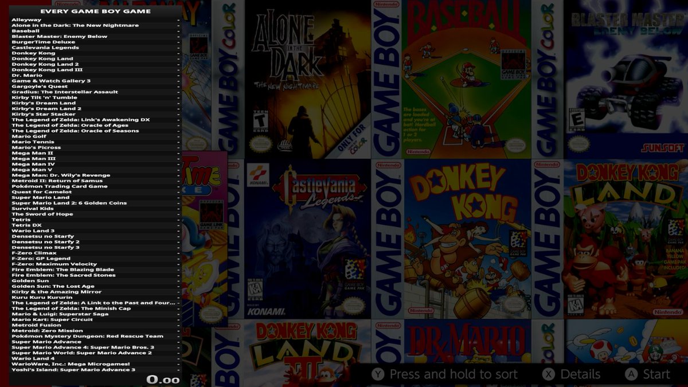Open Details at the bottom bar
Viewport: 688px width, 387px height.
tap(580, 374)
